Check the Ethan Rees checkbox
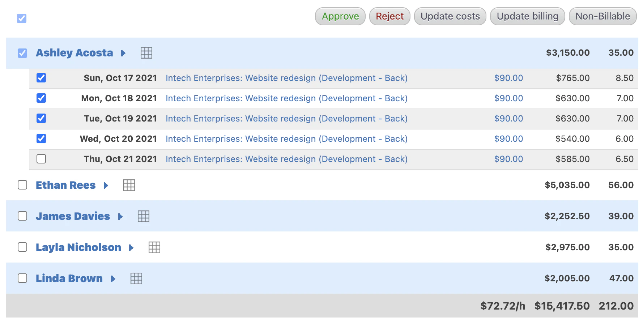This screenshot has width=643, height=328. click(22, 185)
